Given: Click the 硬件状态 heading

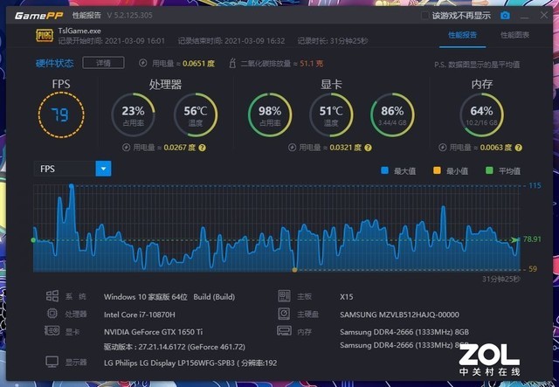Looking at the screenshot, I should click(x=54, y=63).
